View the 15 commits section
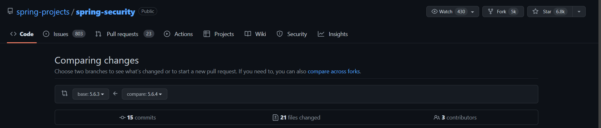The height and width of the screenshot is (128, 601). (x=138, y=118)
